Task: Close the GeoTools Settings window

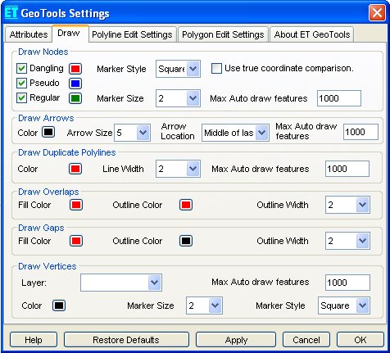Action: pyautogui.click(x=377, y=12)
